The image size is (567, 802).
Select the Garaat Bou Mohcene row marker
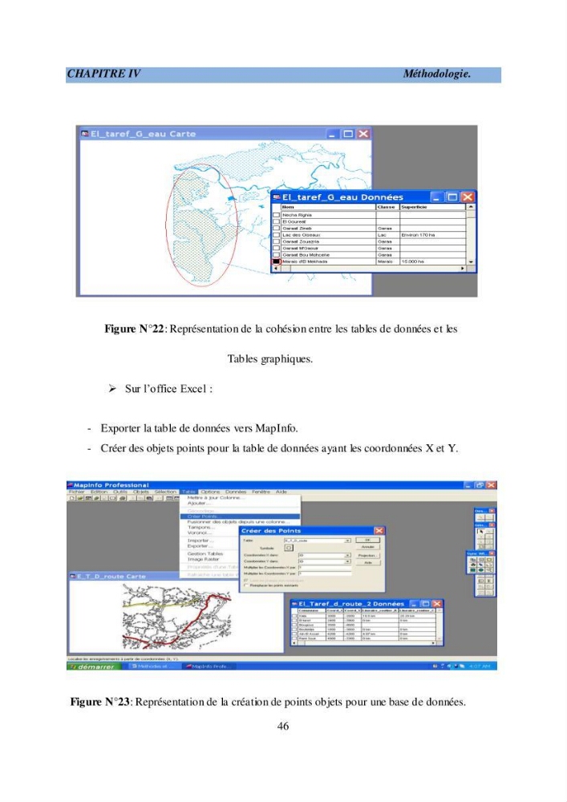tap(277, 255)
